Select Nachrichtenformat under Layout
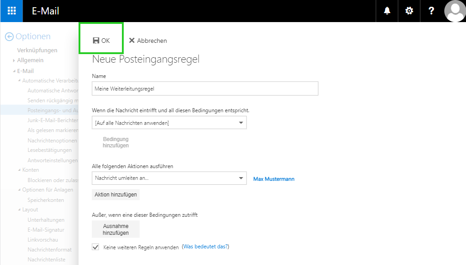 50,250
